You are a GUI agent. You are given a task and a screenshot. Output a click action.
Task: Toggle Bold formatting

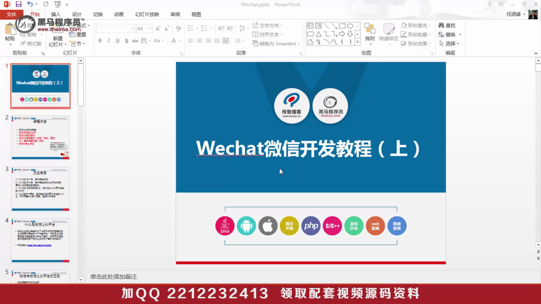click(x=100, y=41)
